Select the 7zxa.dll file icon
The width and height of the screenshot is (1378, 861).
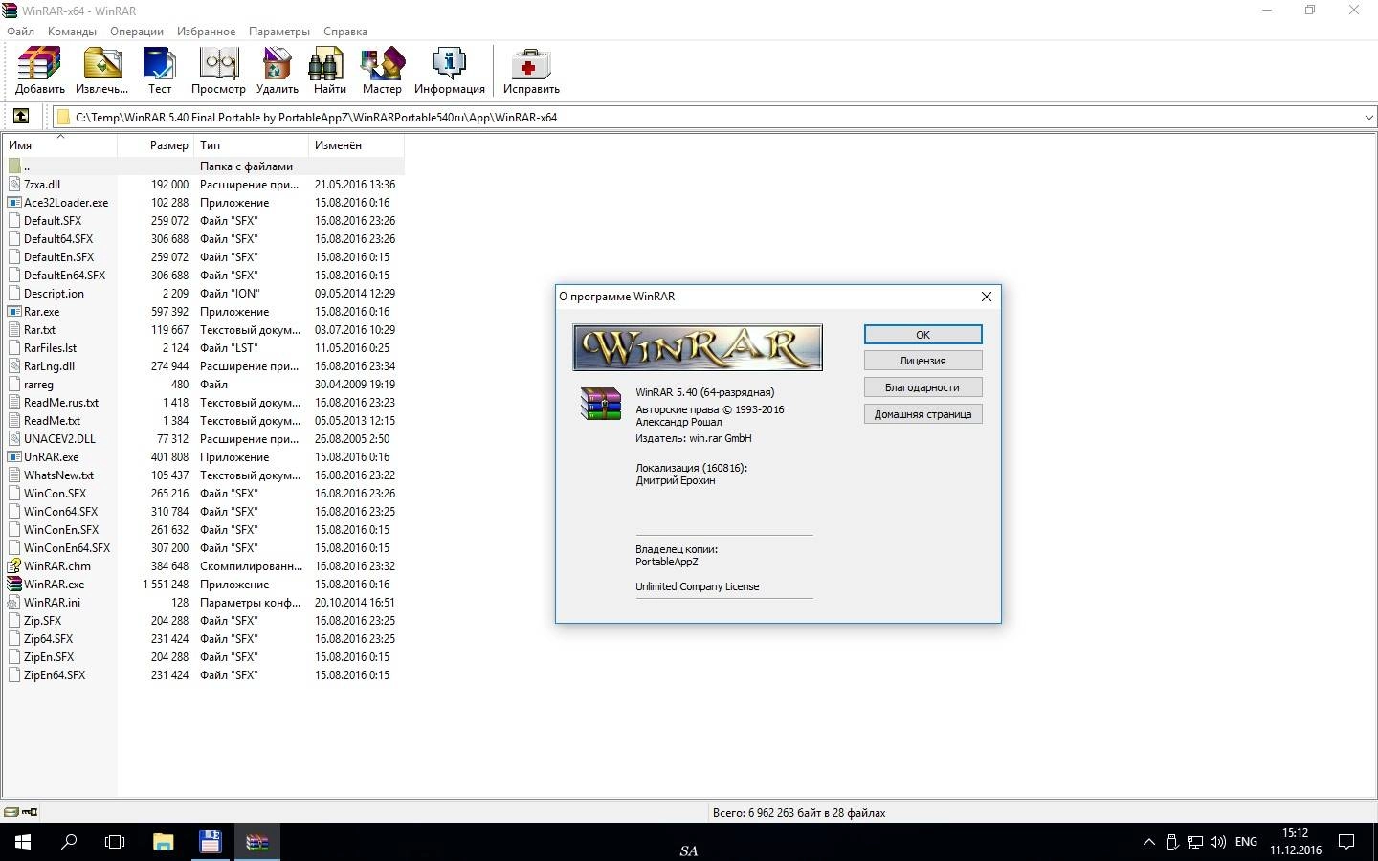click(x=14, y=184)
